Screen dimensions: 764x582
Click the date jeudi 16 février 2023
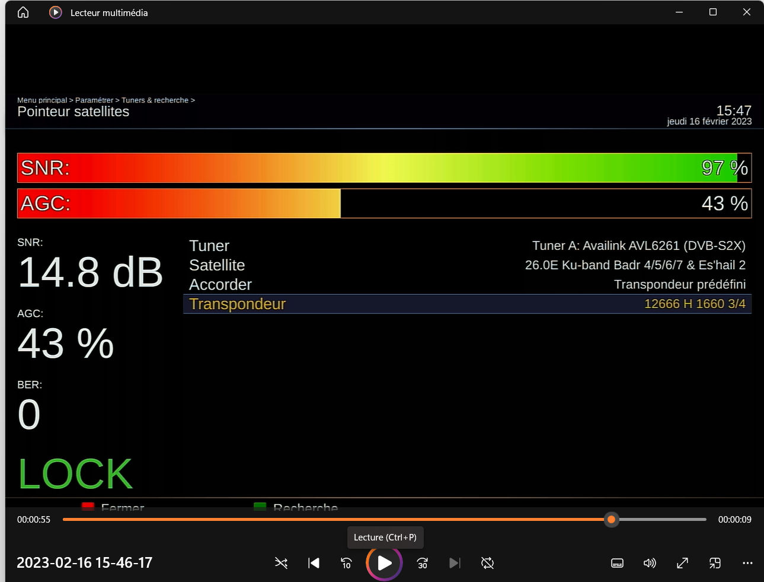click(x=709, y=122)
